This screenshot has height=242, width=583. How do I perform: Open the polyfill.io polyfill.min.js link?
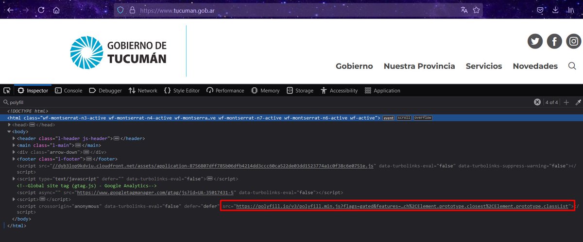403,206
